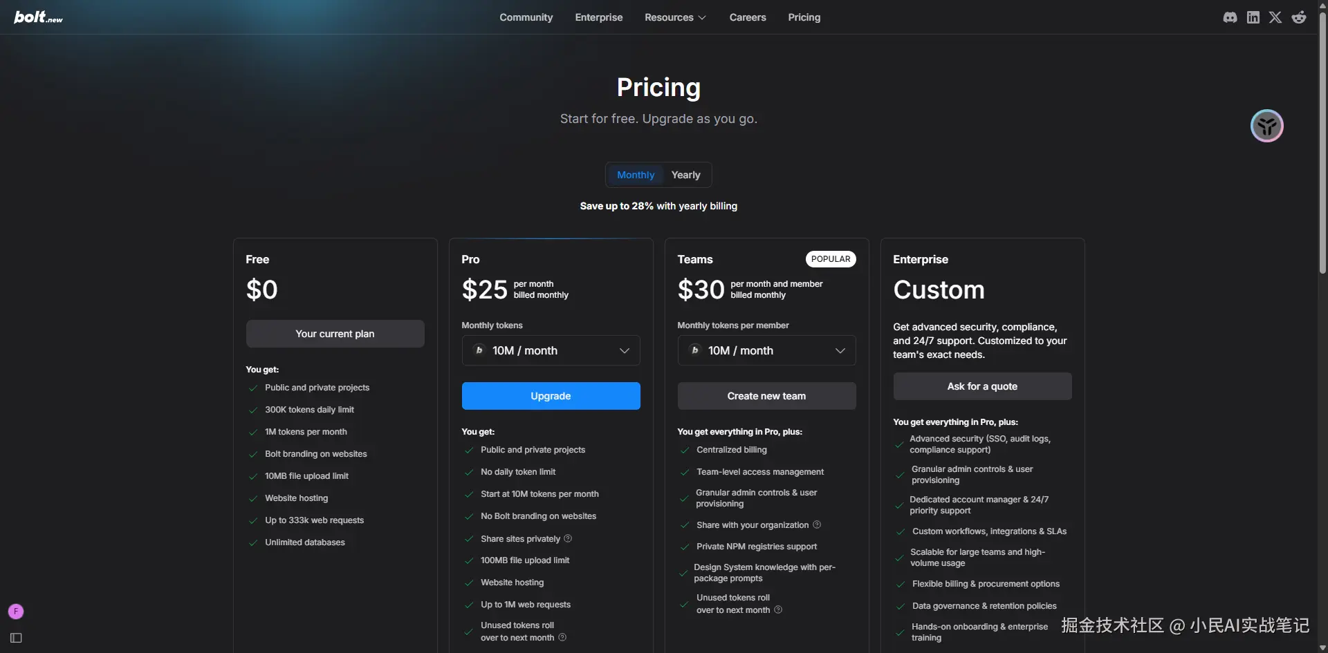
Task: Expand Pro monthly tokens dropdown
Action: coord(551,350)
